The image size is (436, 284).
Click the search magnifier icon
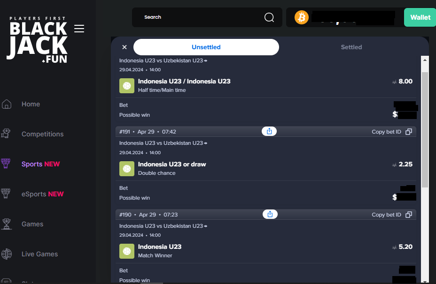(269, 17)
